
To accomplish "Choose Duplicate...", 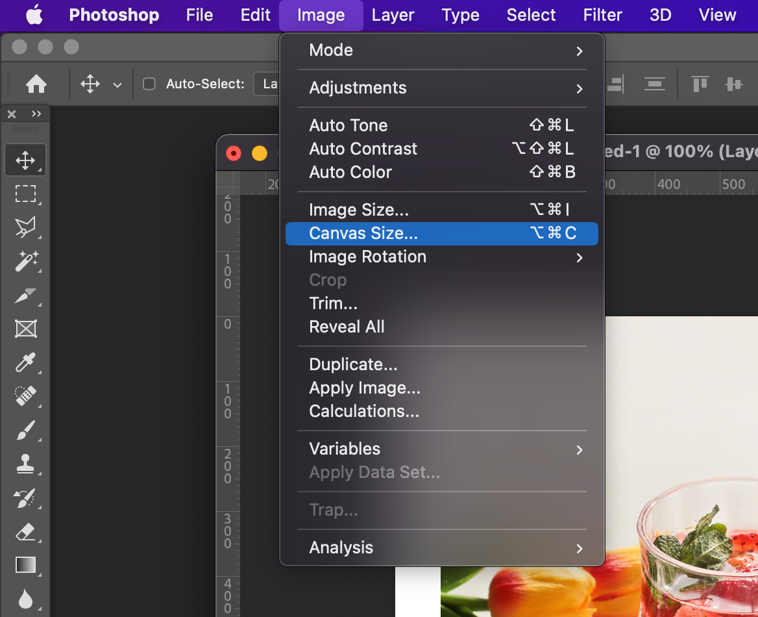I will [442, 364].
